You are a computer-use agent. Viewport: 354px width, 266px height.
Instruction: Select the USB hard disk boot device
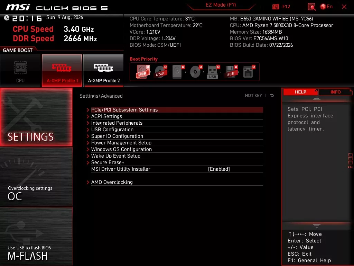(142, 72)
